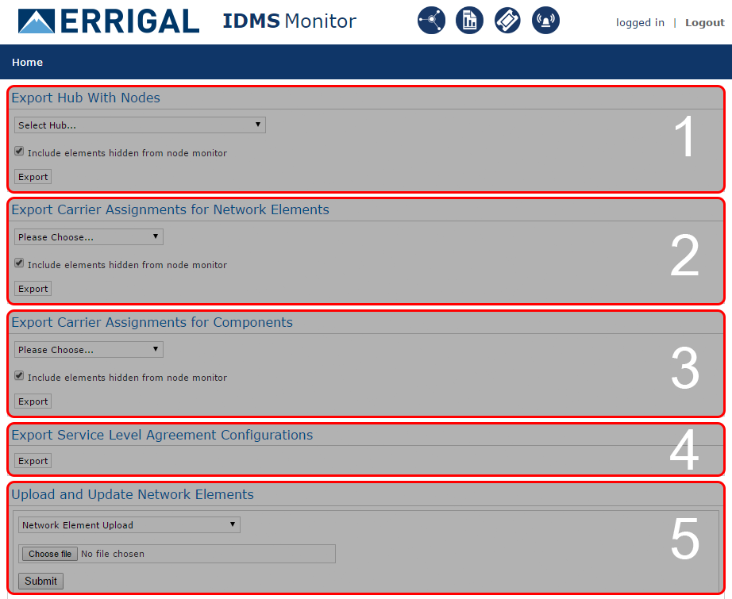
Task: Expand Please Choose dropdown for Network Elements
Action: [x=88, y=237]
